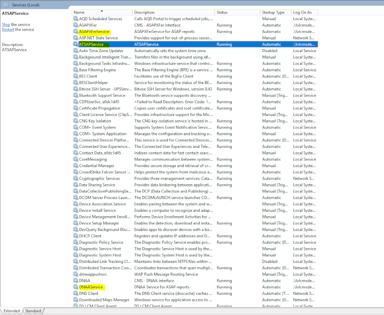Stop the ATSAPService via Stop link

click(x=6, y=24)
